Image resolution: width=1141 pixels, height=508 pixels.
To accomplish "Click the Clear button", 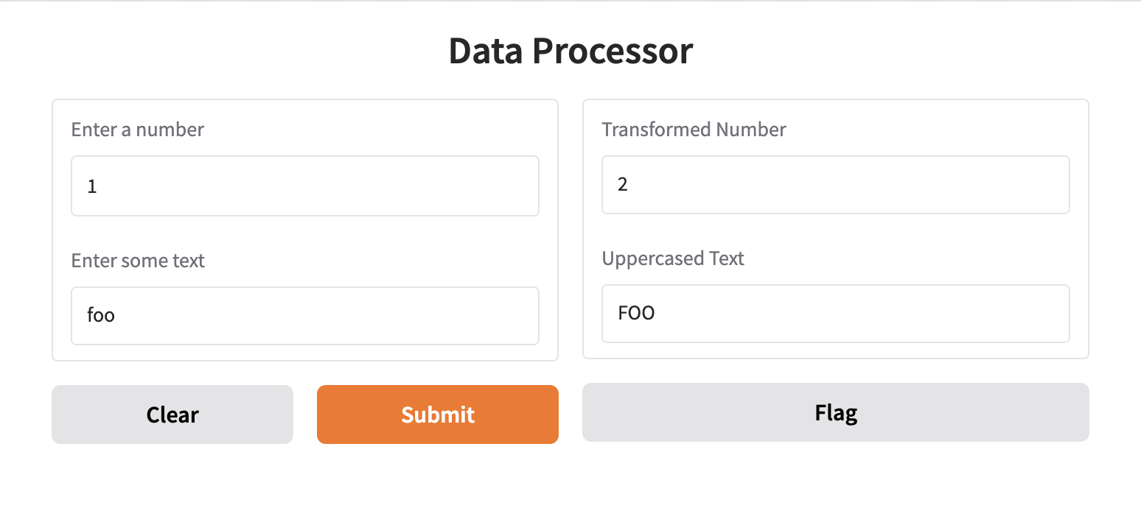I will [172, 414].
